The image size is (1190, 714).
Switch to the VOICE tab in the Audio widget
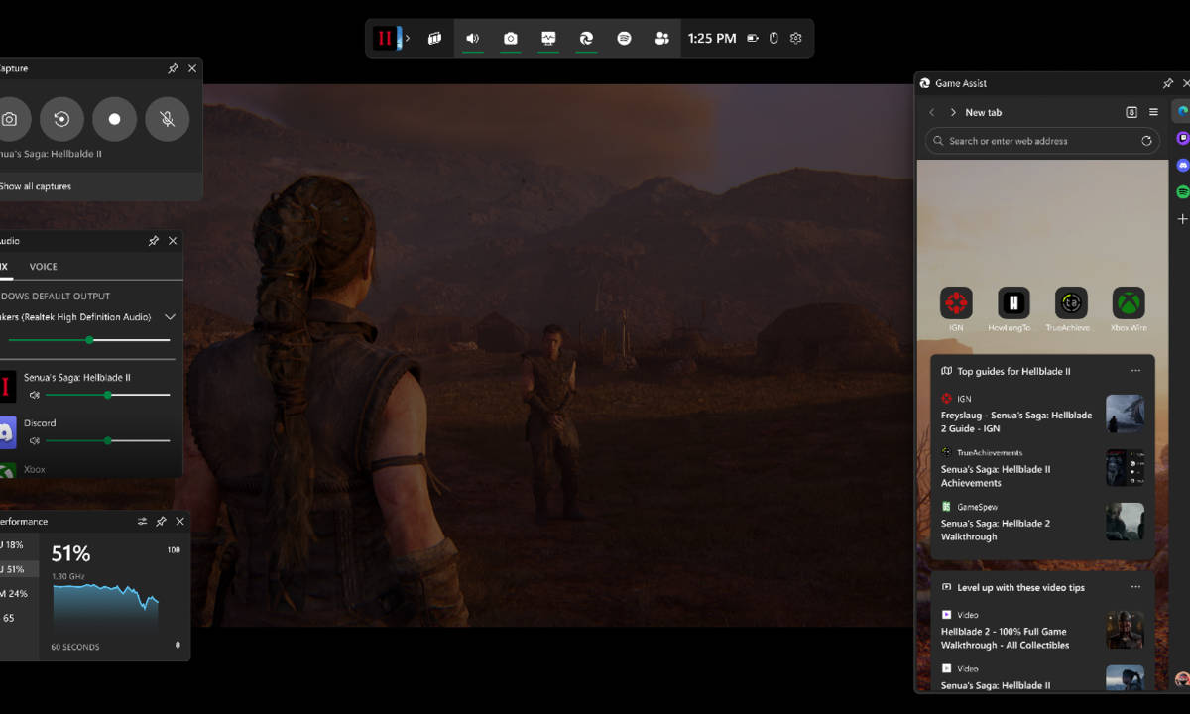pyautogui.click(x=43, y=266)
